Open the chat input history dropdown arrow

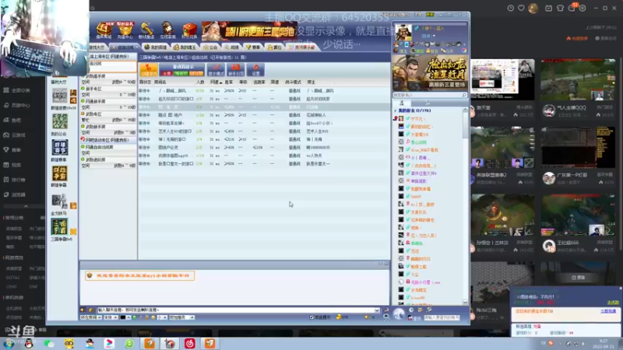click(377, 310)
